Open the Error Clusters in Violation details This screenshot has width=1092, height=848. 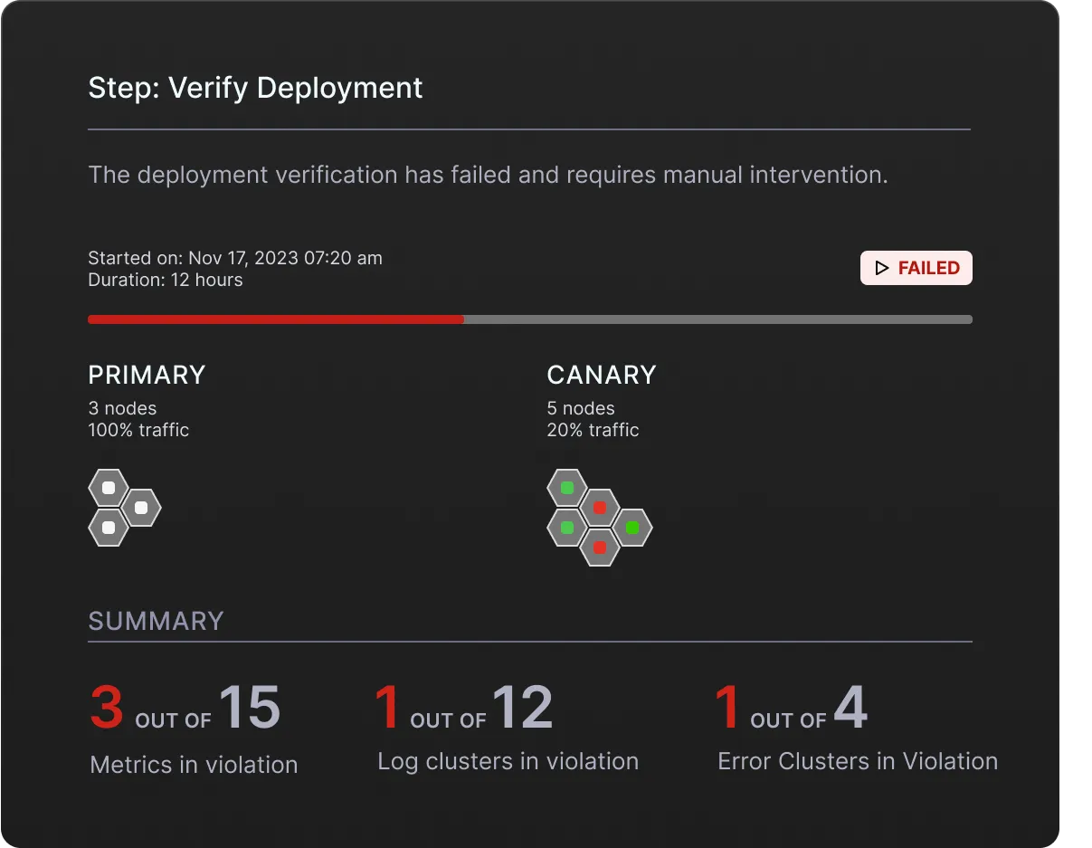pyautogui.click(x=857, y=761)
